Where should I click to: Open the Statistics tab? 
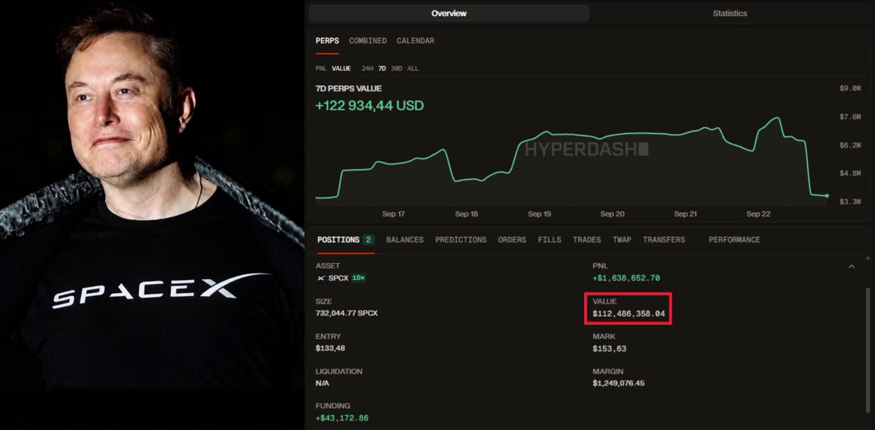click(x=729, y=13)
